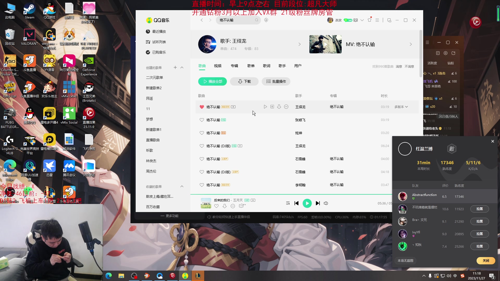Image resolution: width=500 pixels, height=281 pixels.
Task: Open QQ Music main menu hamburger icon
Action: point(377,20)
